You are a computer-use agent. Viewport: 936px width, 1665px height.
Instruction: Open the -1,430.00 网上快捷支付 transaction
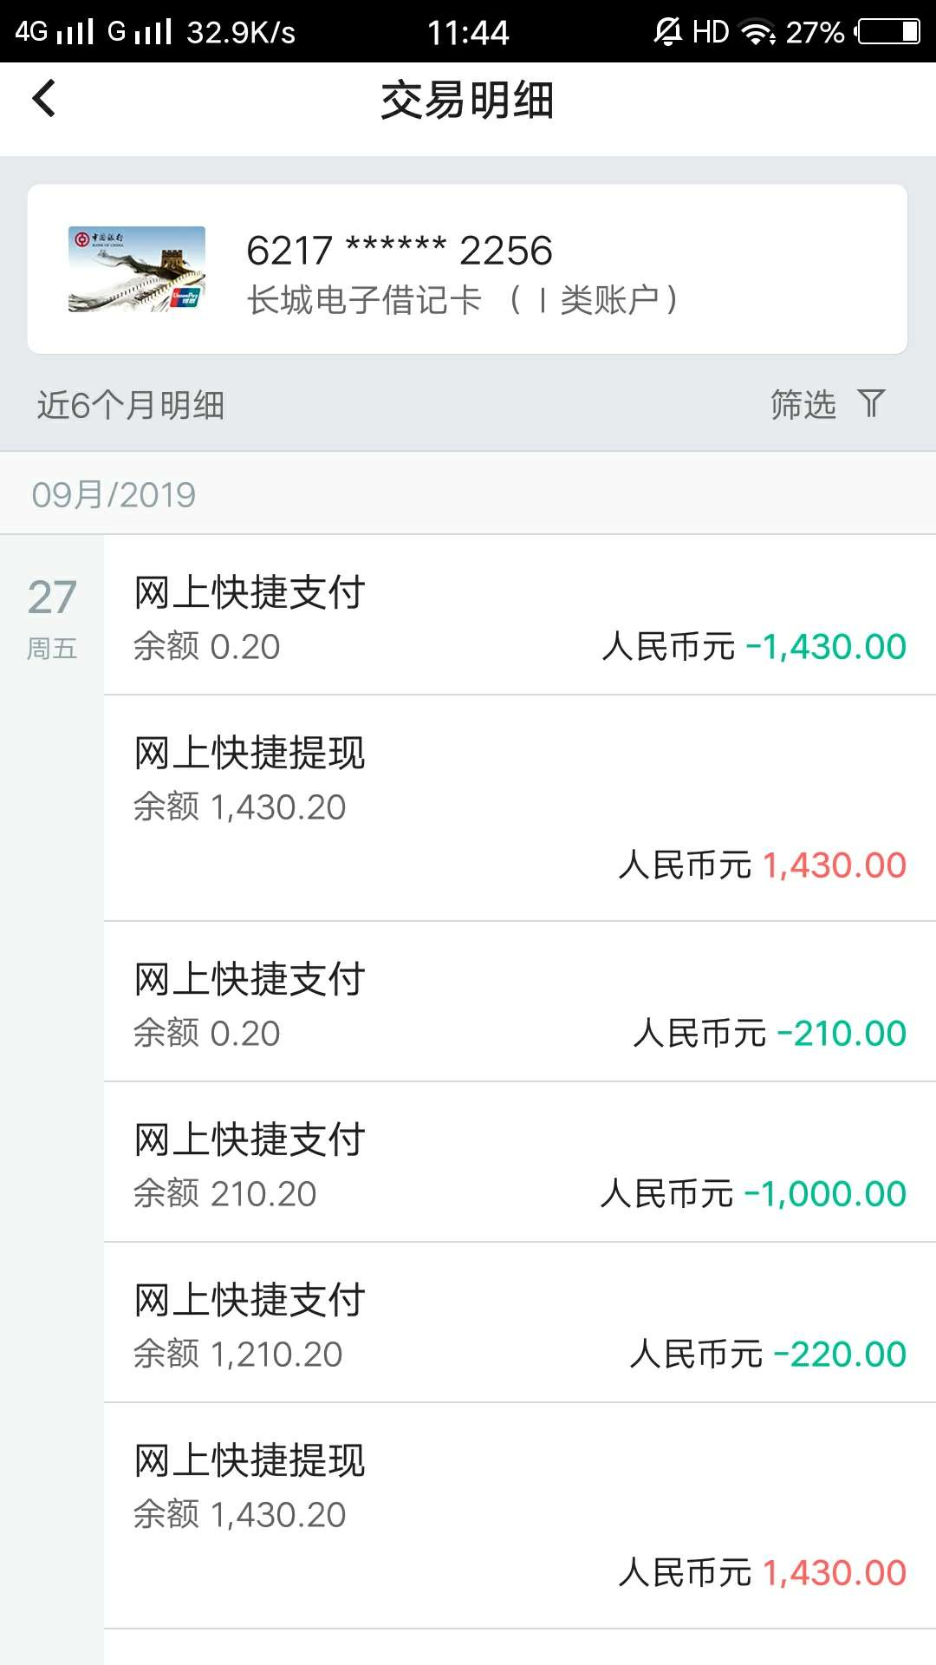(x=519, y=615)
